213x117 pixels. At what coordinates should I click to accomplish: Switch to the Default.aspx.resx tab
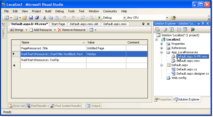coord(115,24)
